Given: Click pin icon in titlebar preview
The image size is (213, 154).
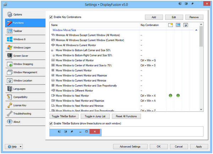Looking at the screenshot, I should [x=72, y=131].
